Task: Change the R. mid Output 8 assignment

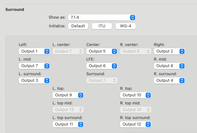Action: coord(169,66)
